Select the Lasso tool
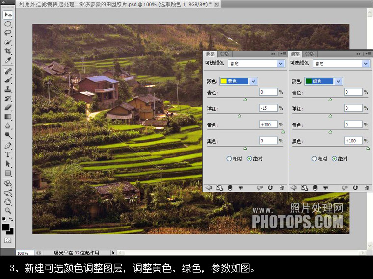373x279 pixels. pos(8,33)
